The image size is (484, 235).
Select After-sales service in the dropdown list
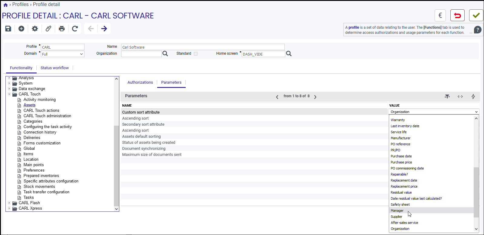pyautogui.click(x=432, y=223)
